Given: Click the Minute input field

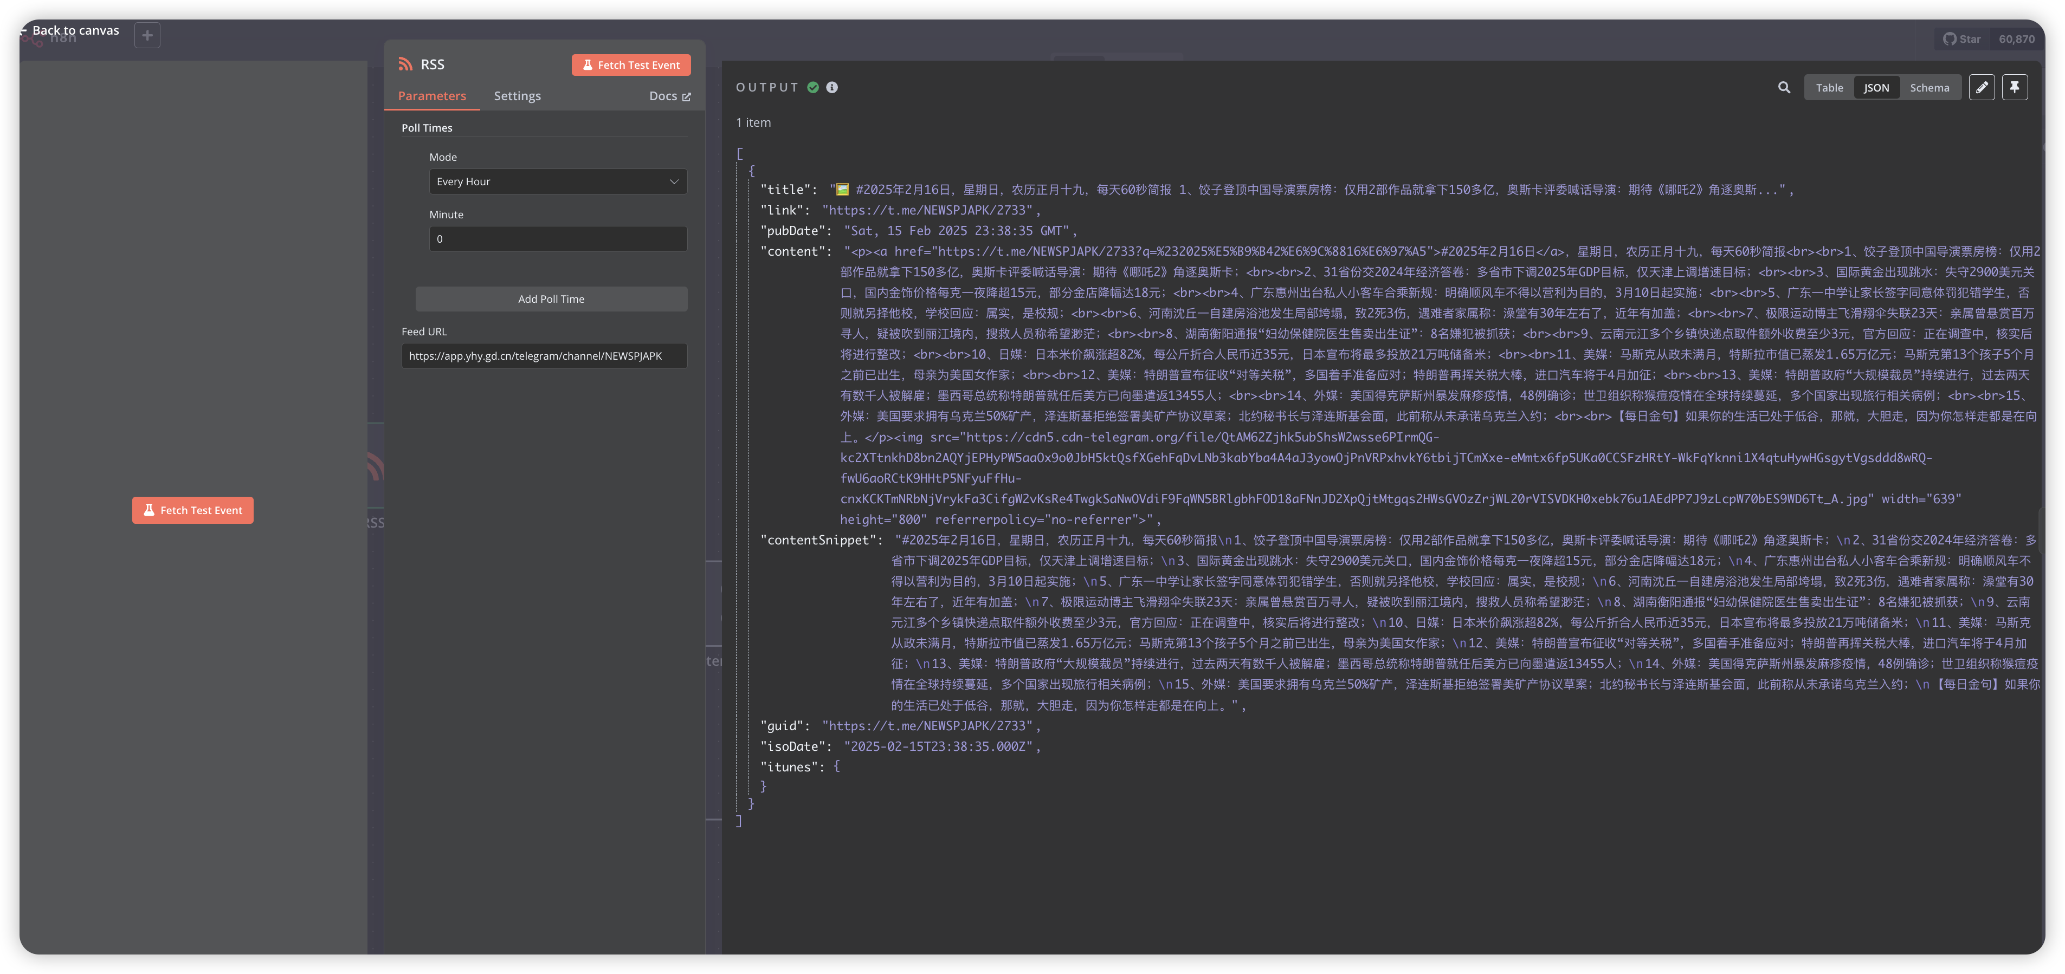Looking at the screenshot, I should (558, 239).
